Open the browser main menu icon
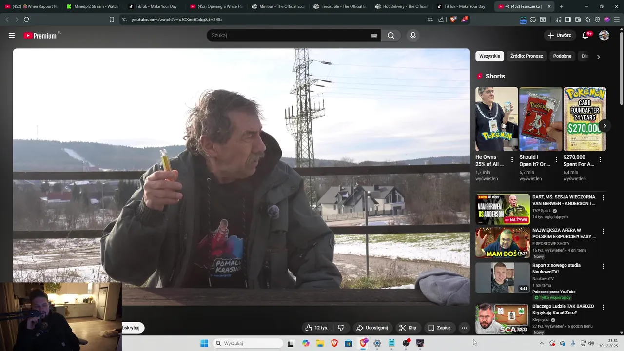 coord(617,19)
